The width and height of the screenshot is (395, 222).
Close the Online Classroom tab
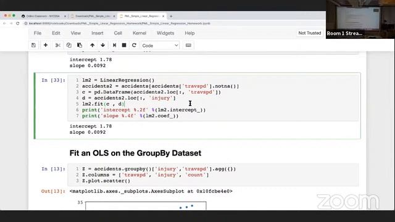[x=65, y=16]
